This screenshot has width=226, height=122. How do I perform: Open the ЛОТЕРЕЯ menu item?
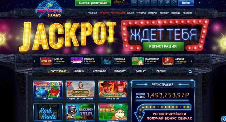153,13
